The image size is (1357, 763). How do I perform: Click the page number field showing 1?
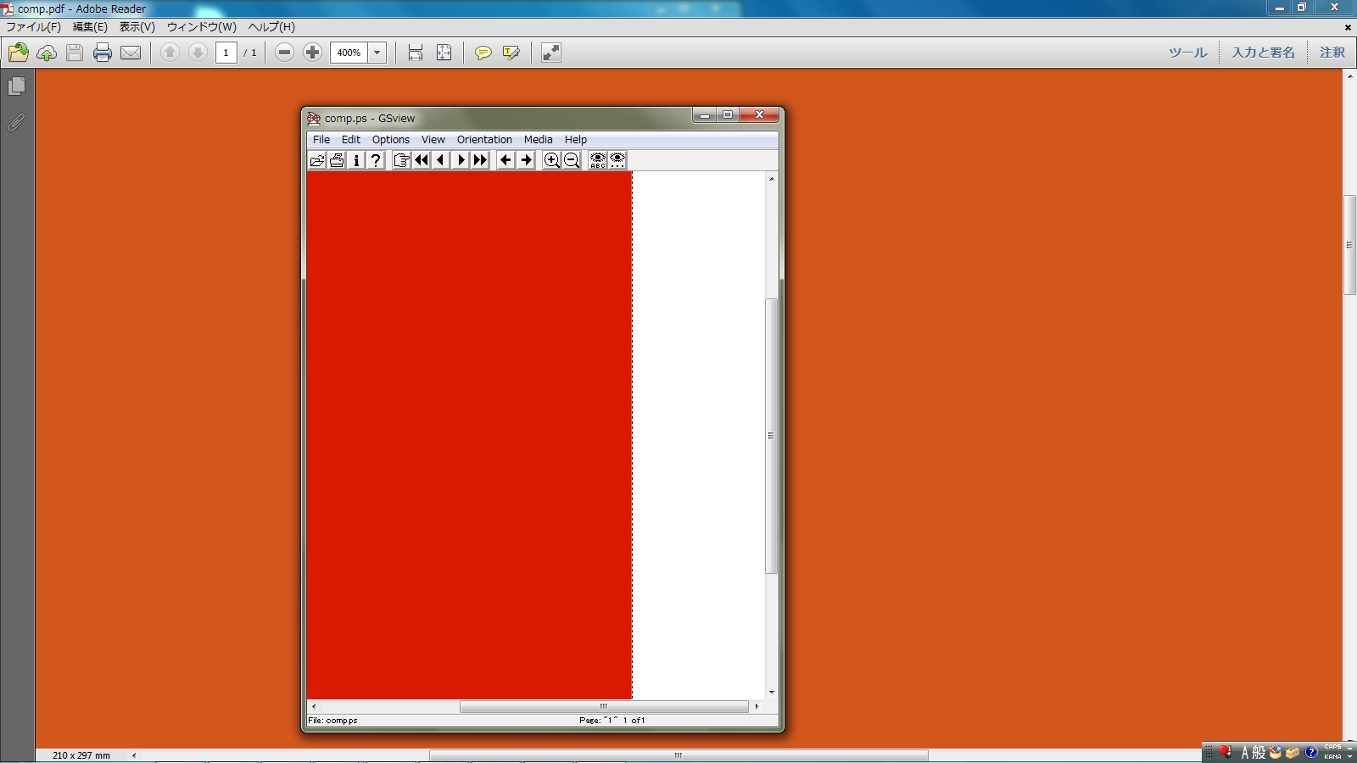click(x=226, y=53)
